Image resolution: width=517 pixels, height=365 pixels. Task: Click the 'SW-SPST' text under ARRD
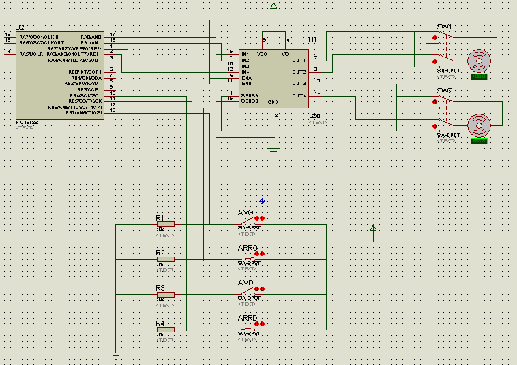(249, 334)
